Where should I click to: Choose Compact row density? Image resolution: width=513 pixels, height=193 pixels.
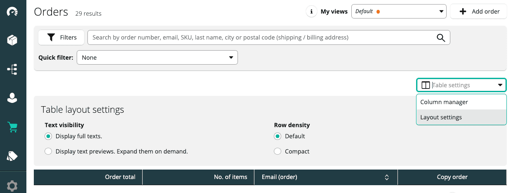click(x=278, y=151)
